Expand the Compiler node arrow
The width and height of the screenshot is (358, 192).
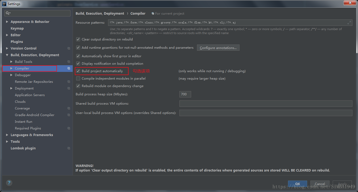[11, 68]
